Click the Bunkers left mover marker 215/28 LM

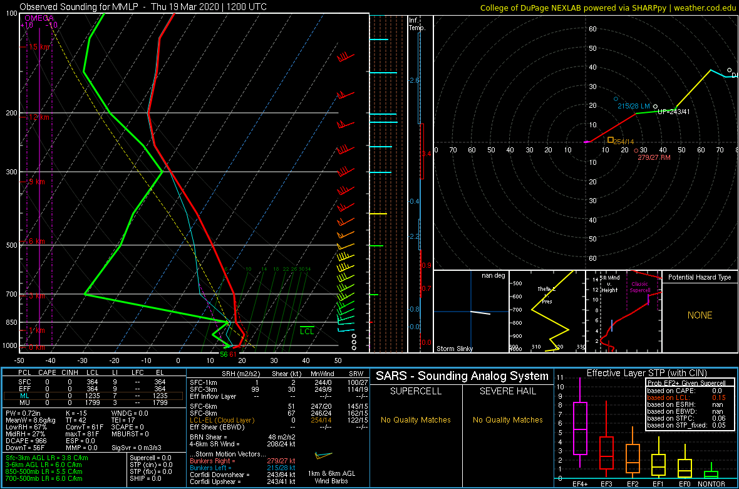(x=616, y=98)
